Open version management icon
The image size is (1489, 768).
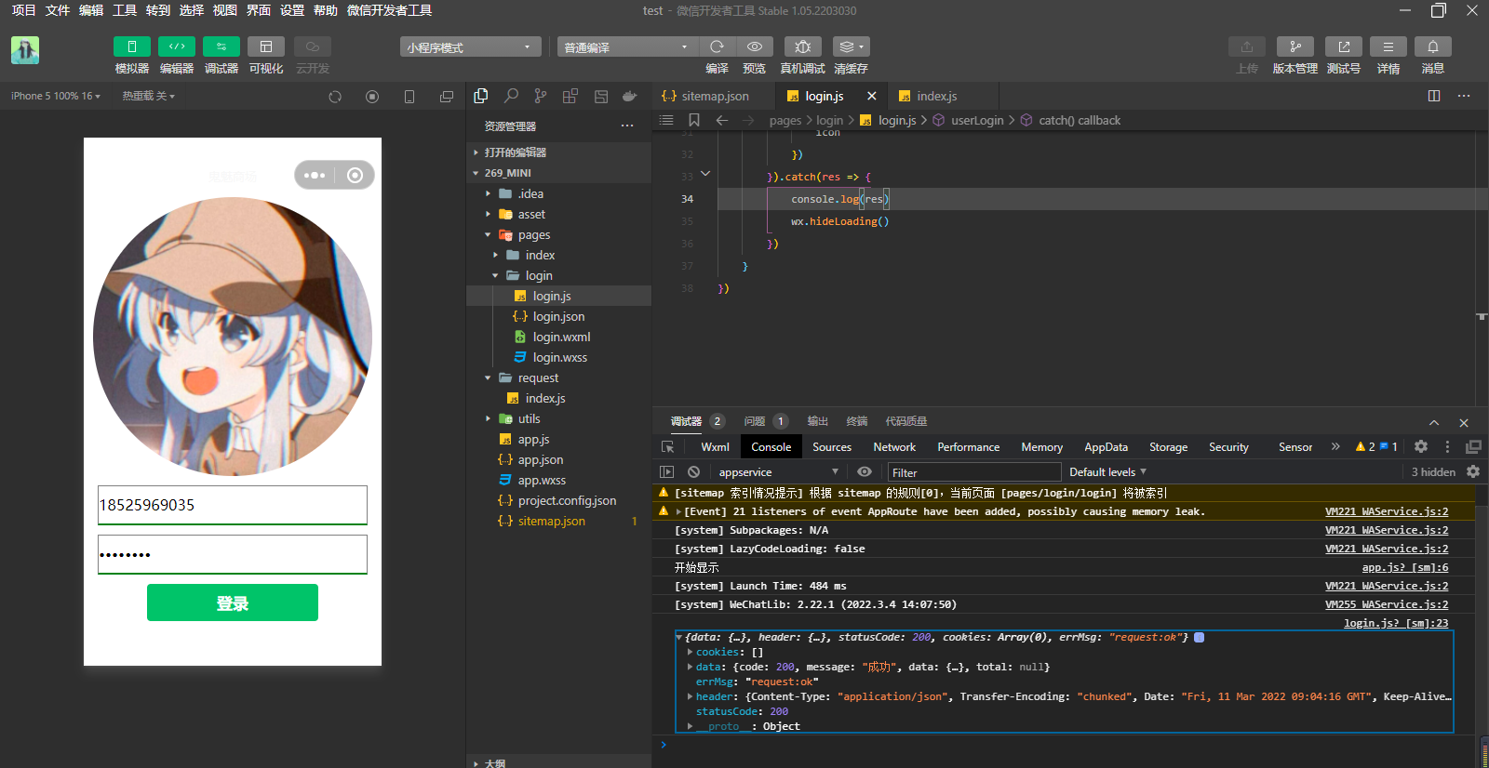click(1295, 46)
